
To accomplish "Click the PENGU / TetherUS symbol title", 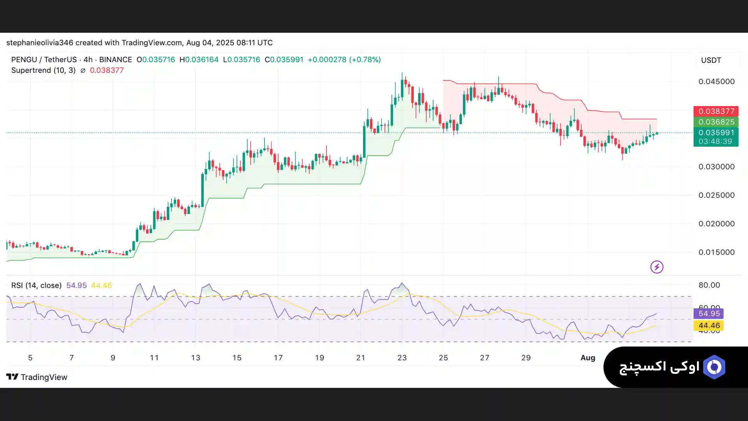I will coord(44,60).
